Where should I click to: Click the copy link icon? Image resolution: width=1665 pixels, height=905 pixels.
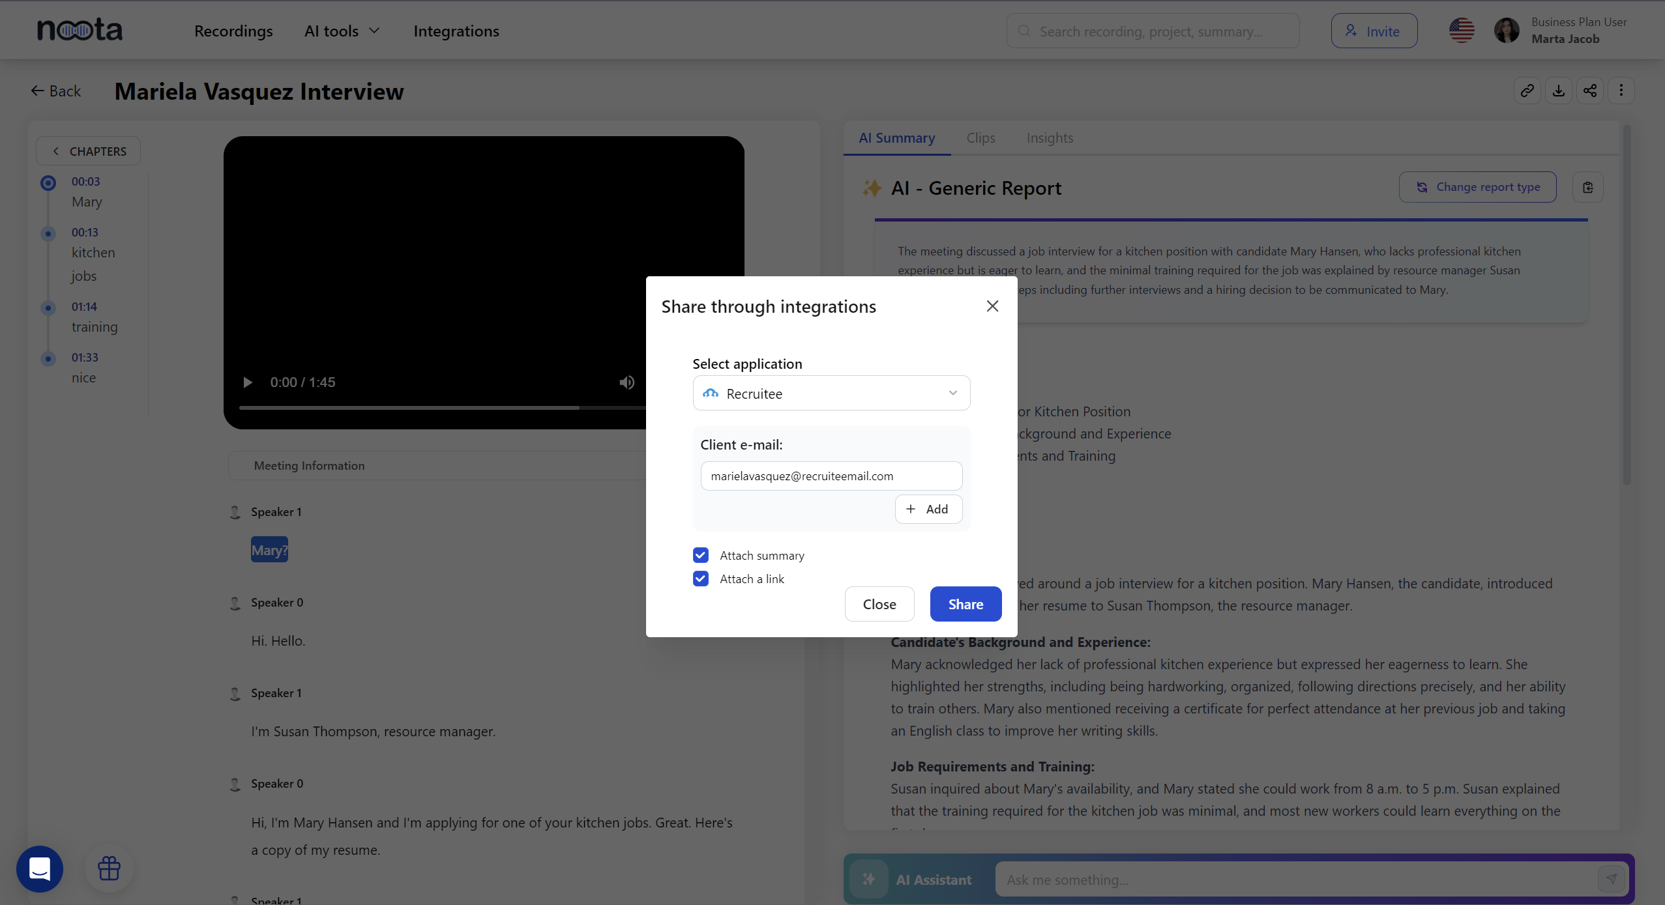click(x=1527, y=91)
